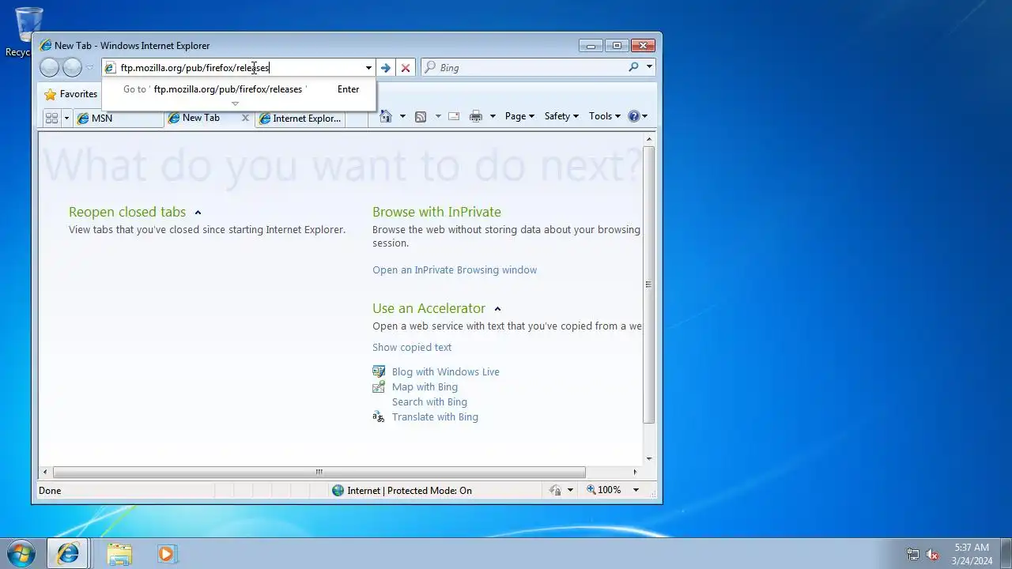Viewport: 1012px width, 569px height.
Task: Click the privacy report status bar icon
Action: pyautogui.click(x=556, y=491)
